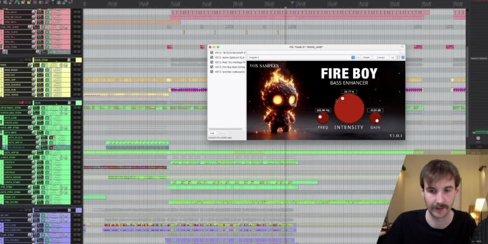This screenshot has width=488, height=244.
Task: Uncheck Rule Tec Heritage plugin
Action: pos(211,62)
